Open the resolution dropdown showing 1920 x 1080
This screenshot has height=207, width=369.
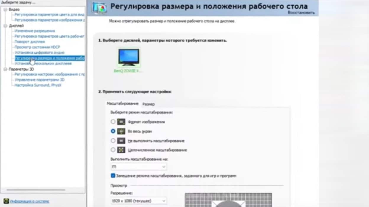[x=138, y=201]
